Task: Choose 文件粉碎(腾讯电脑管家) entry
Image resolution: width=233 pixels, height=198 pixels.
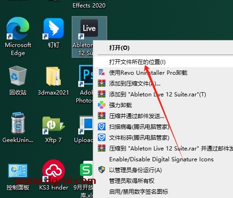Action: (163, 138)
